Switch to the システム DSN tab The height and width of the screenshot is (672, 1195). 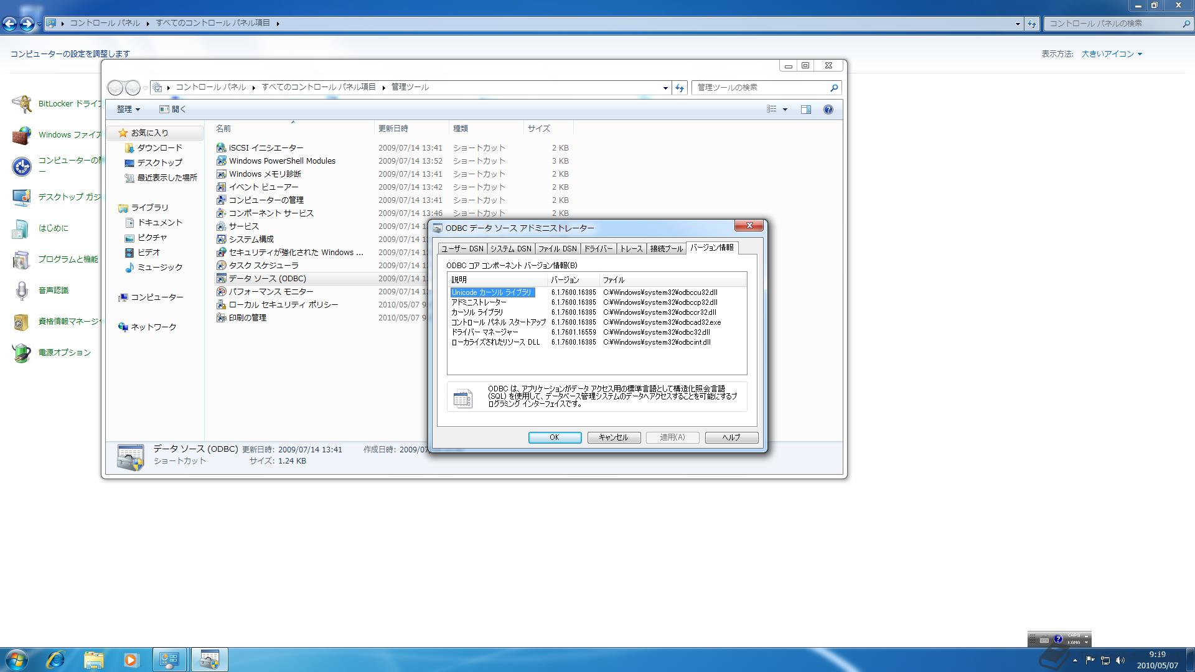pos(510,249)
